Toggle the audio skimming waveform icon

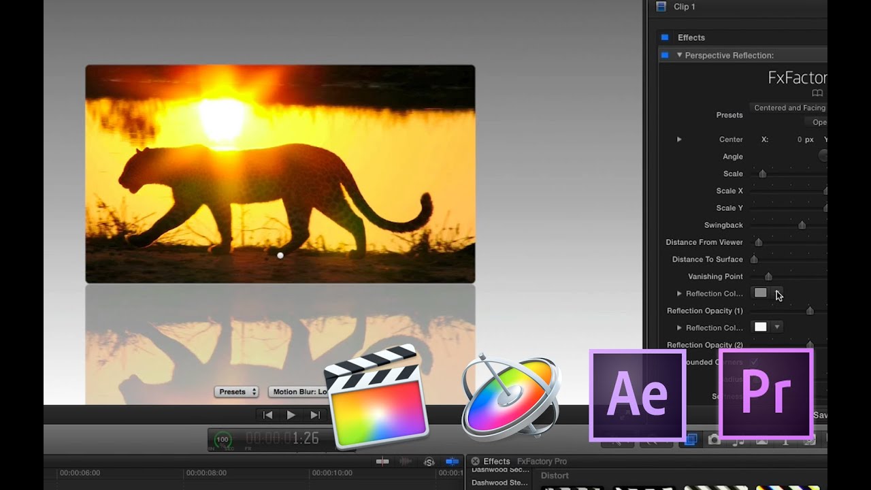(406, 461)
